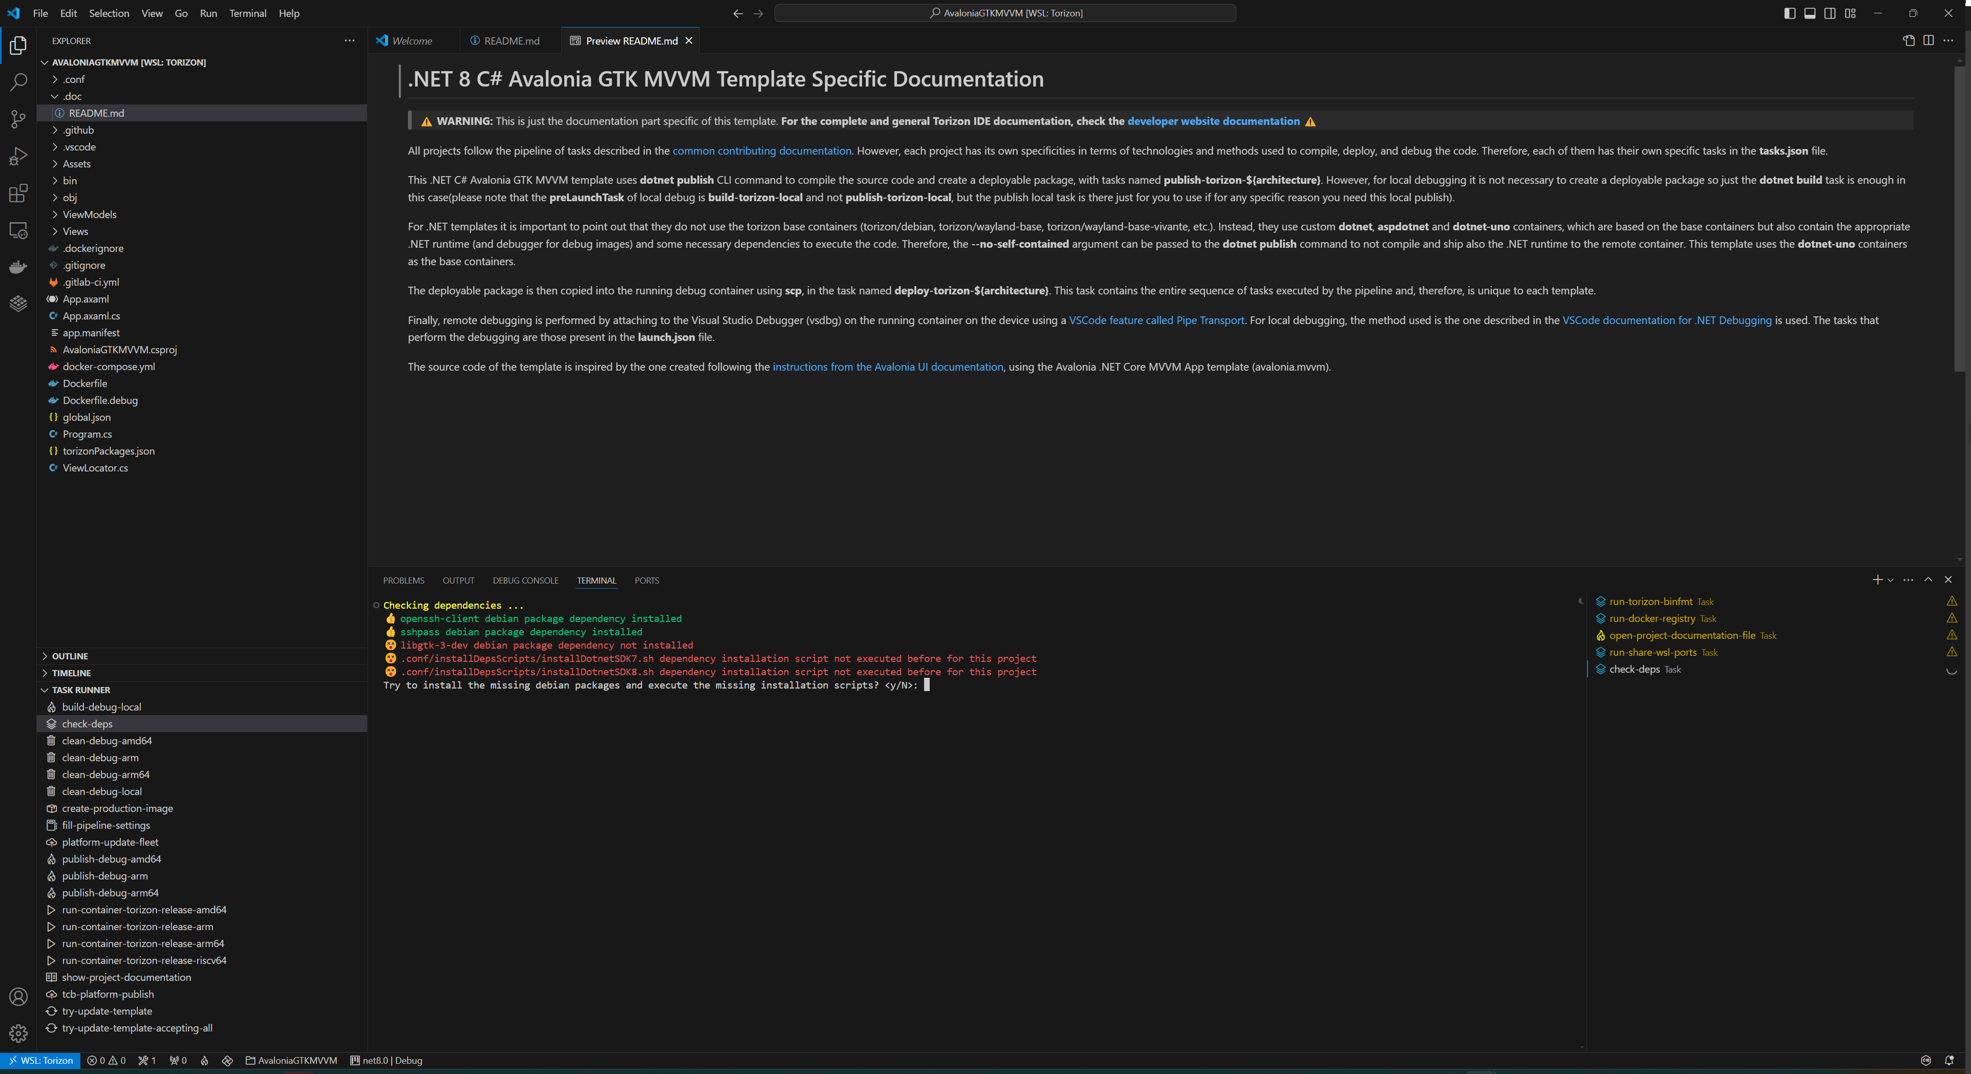Switch to the PORTS panel tab
This screenshot has width=1971, height=1074.
click(x=647, y=581)
